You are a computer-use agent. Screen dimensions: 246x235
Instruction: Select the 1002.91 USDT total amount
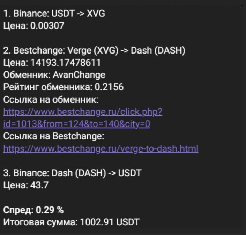(x=110, y=222)
